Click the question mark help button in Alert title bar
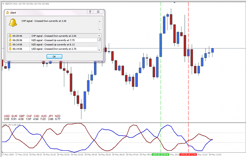Screen dimensions: 246x157 point(90,11)
